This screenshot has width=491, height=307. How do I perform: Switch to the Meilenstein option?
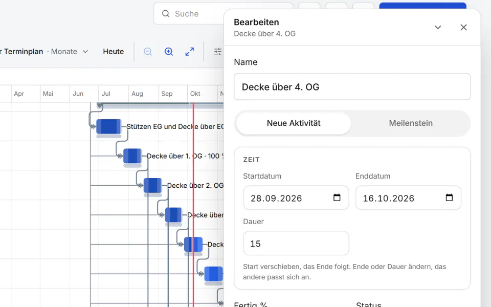coord(411,123)
